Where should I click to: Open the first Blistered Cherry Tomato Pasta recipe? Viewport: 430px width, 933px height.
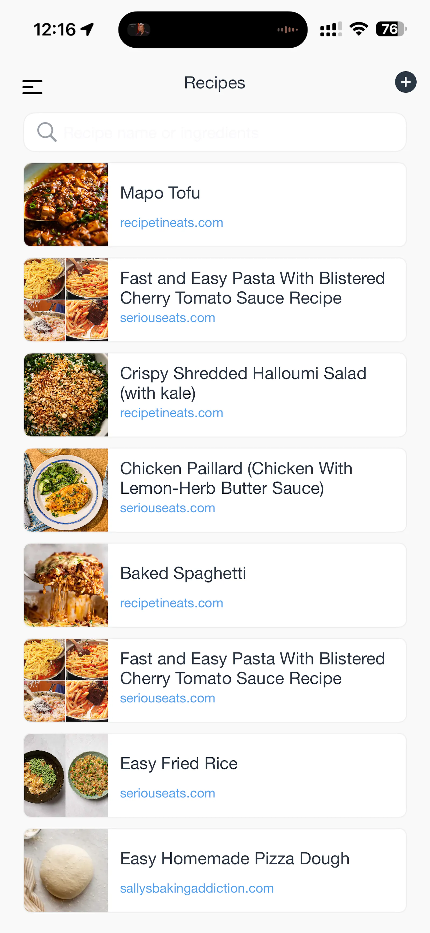215,300
